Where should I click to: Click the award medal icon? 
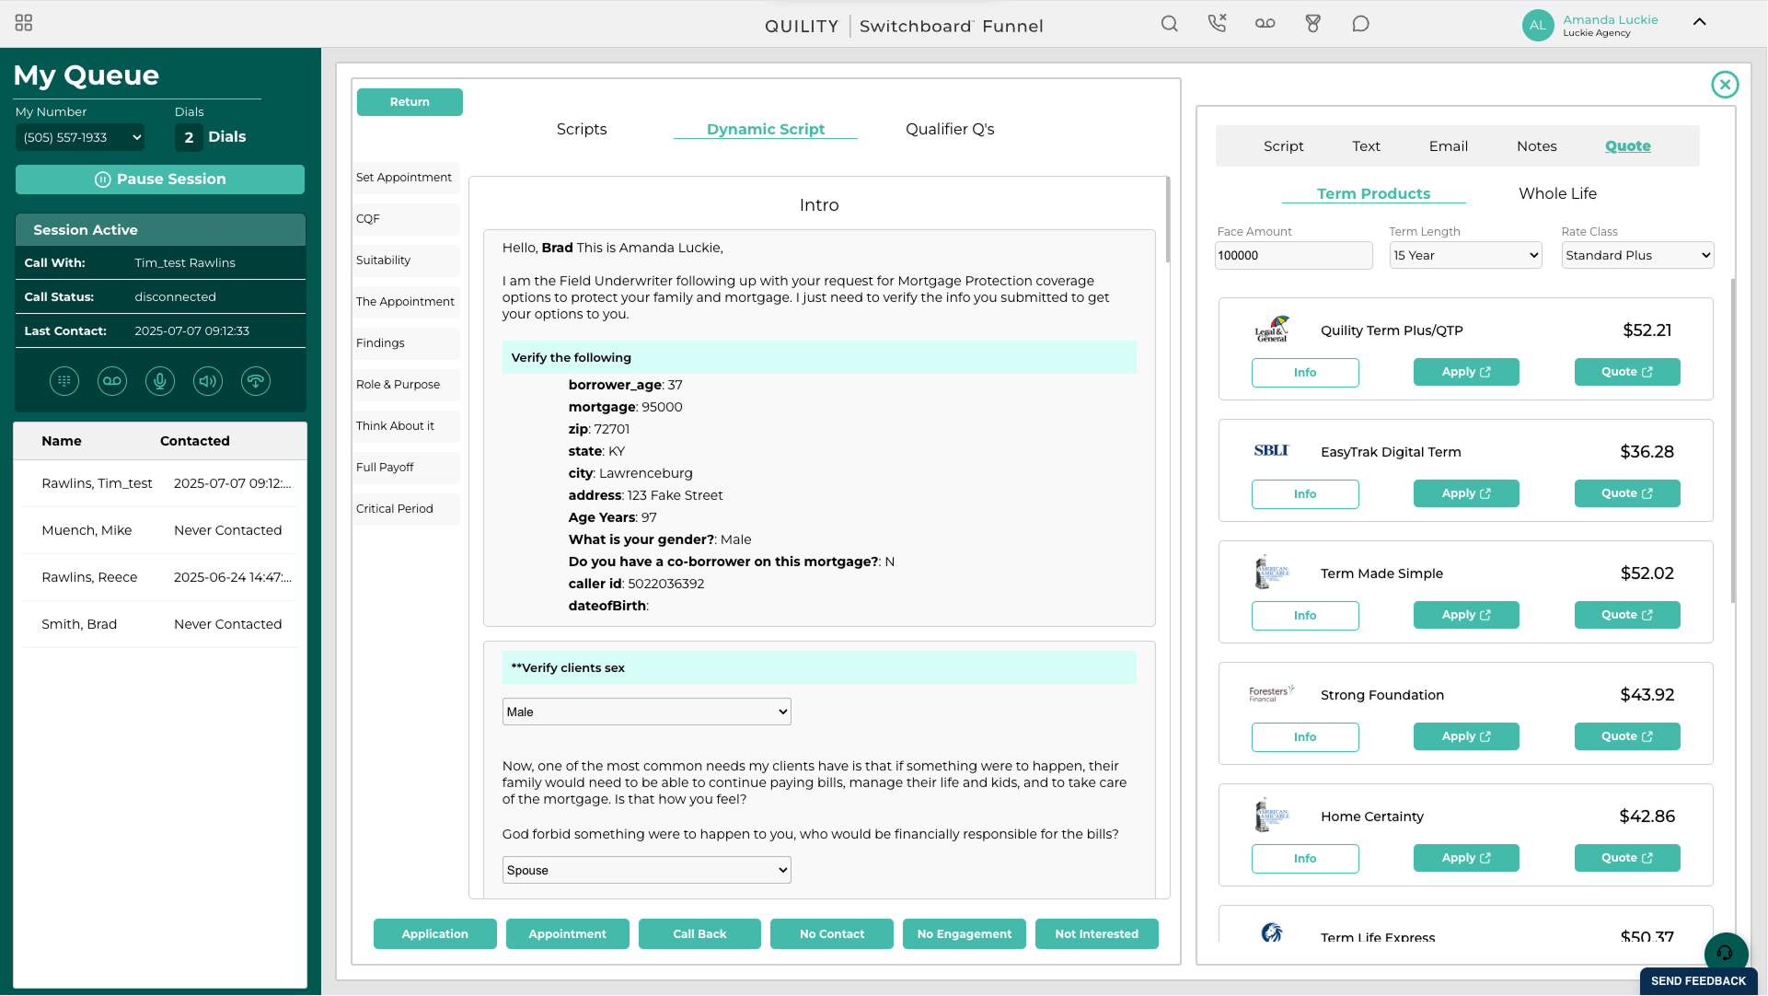pos(1312,24)
